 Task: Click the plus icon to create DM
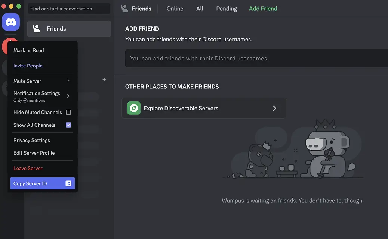[x=104, y=79]
